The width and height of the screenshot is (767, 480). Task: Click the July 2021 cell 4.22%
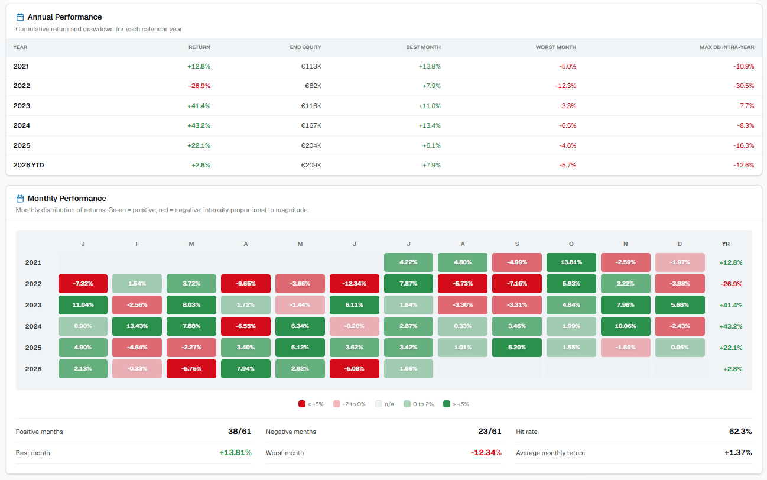point(409,262)
